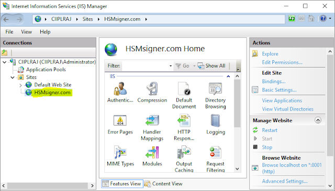
Task: Open the Authentication feature icon
Action: point(120,88)
